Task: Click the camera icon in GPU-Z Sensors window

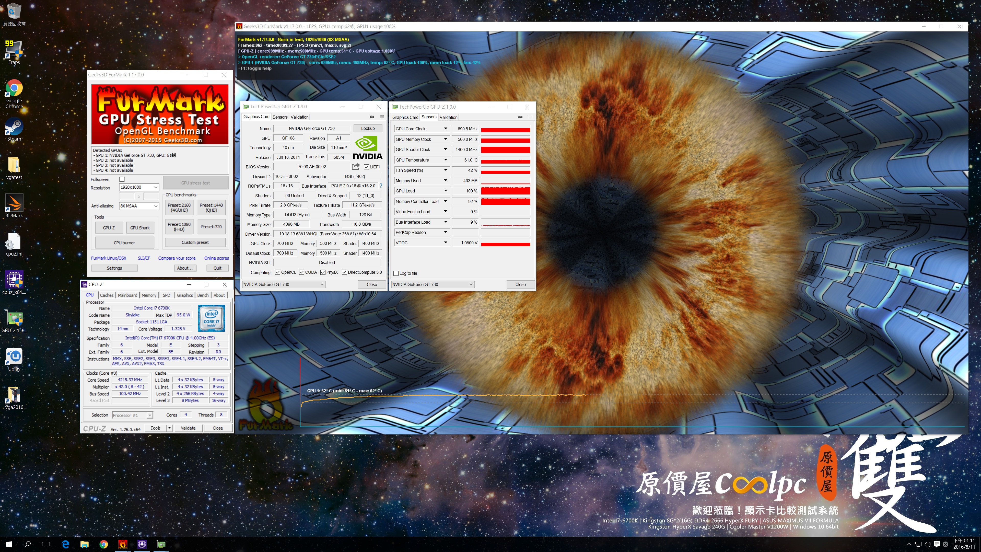Action: (520, 117)
